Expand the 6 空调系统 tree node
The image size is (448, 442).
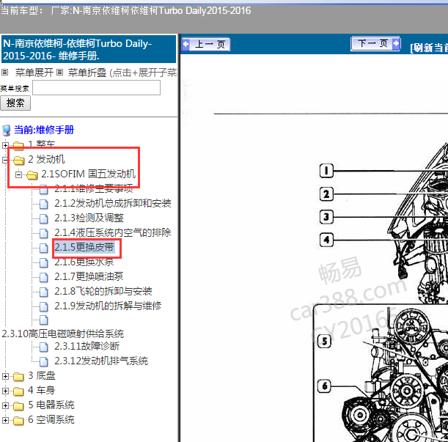tap(5, 420)
